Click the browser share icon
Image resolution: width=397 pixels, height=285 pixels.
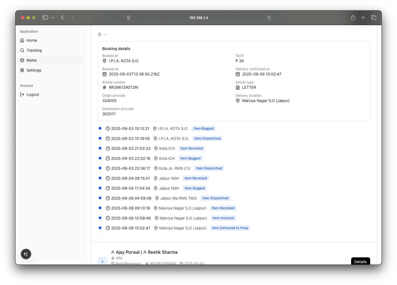[353, 18]
